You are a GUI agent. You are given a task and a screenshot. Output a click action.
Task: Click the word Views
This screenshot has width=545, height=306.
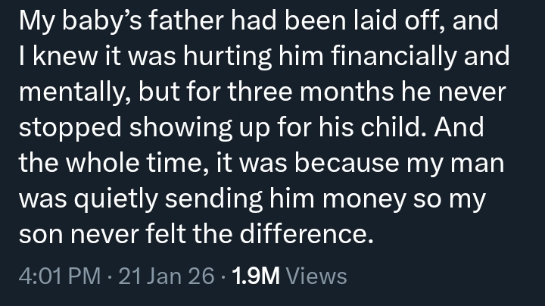coord(317,276)
